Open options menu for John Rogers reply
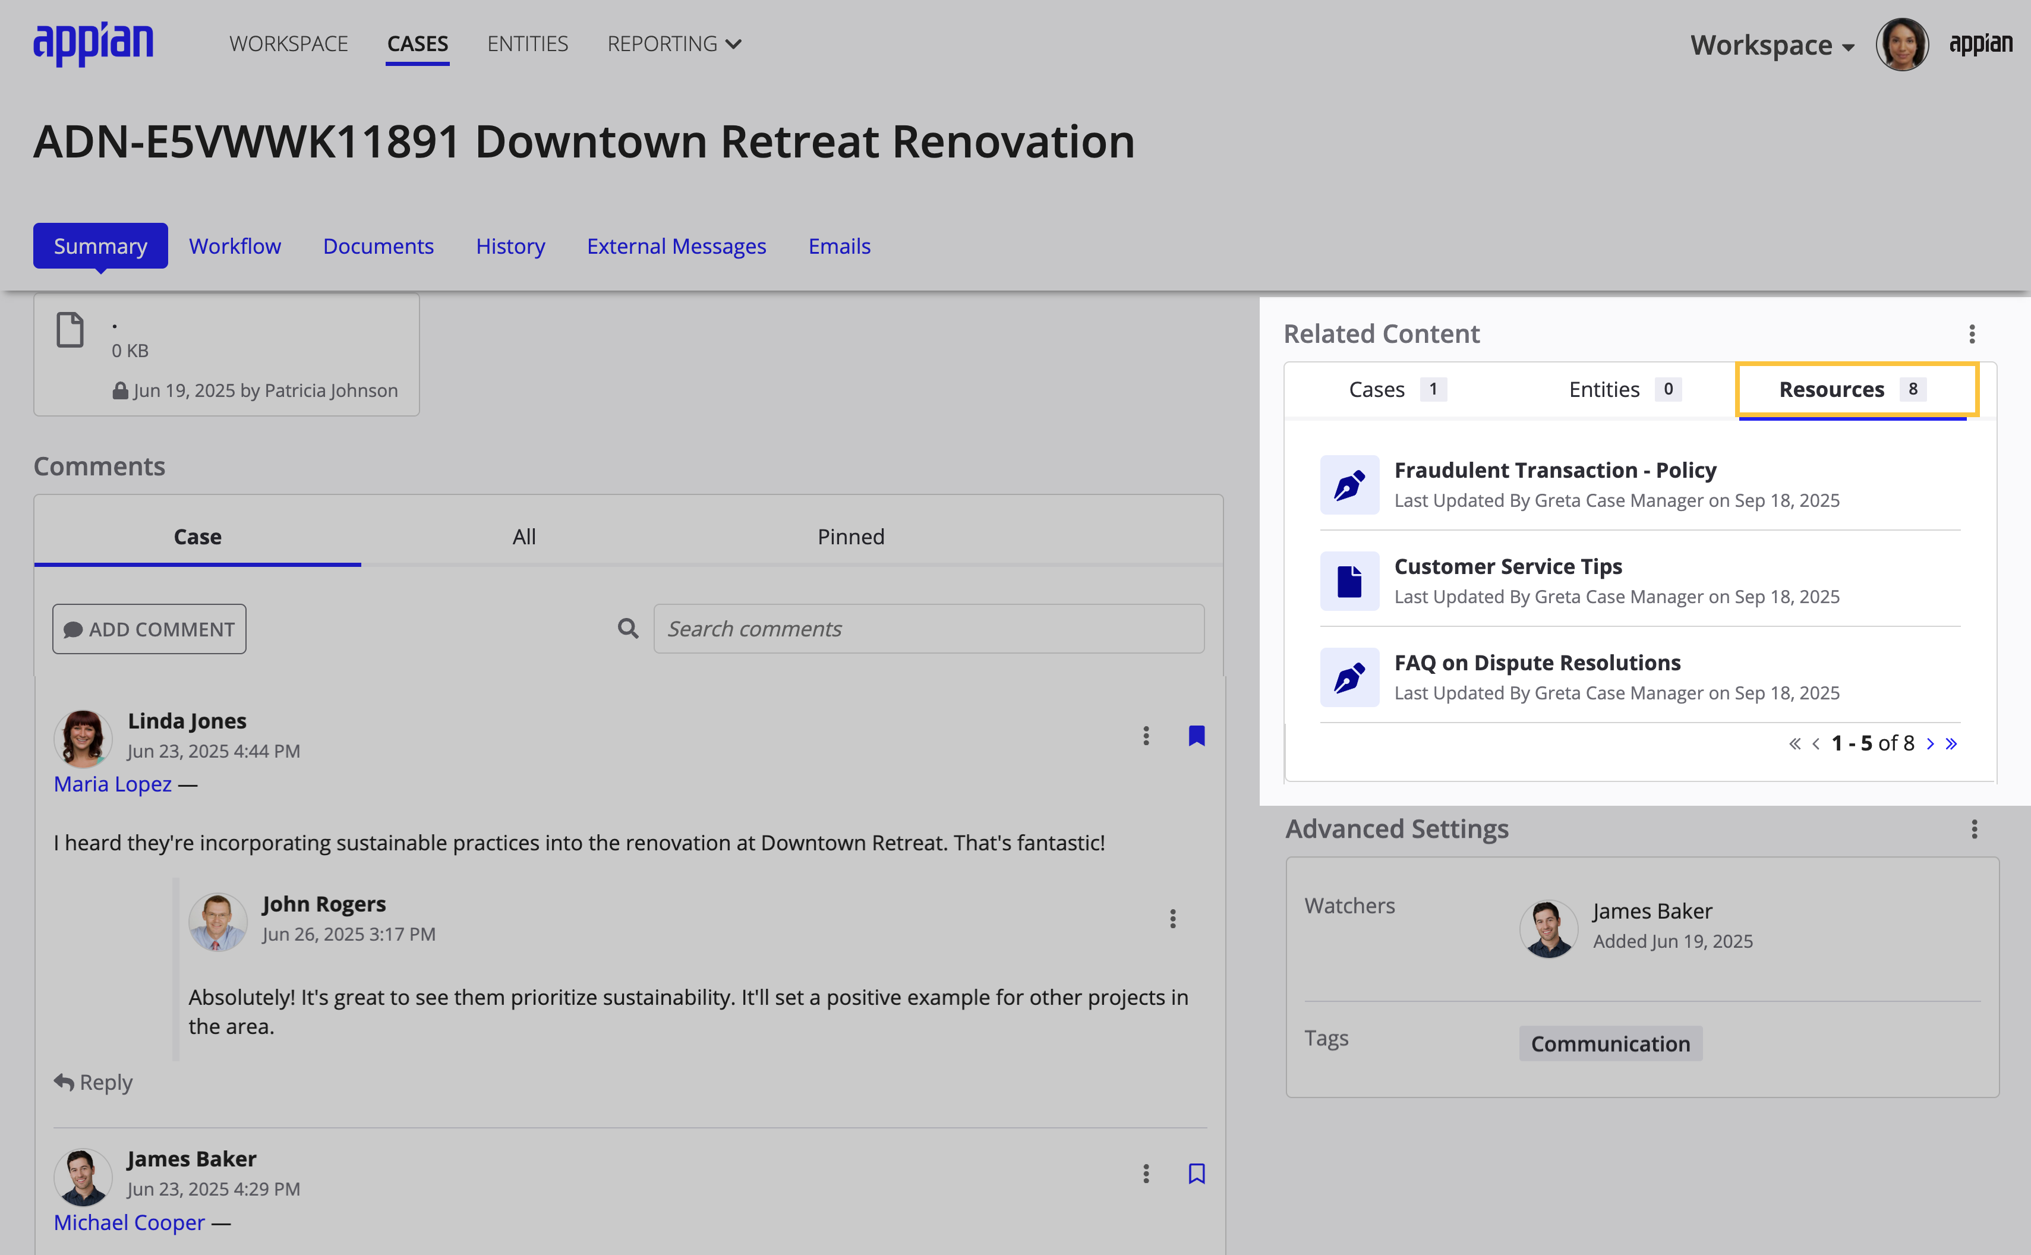 (1172, 919)
